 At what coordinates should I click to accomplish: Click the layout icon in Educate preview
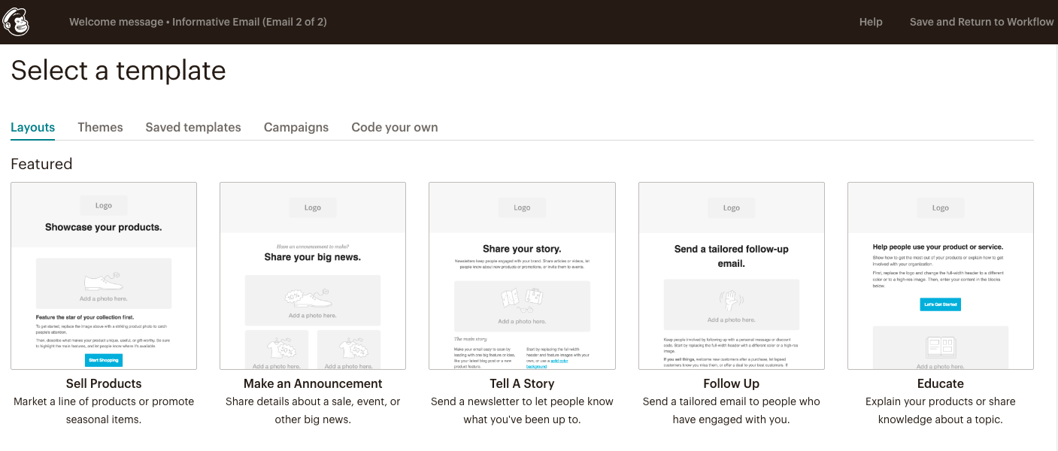940,347
